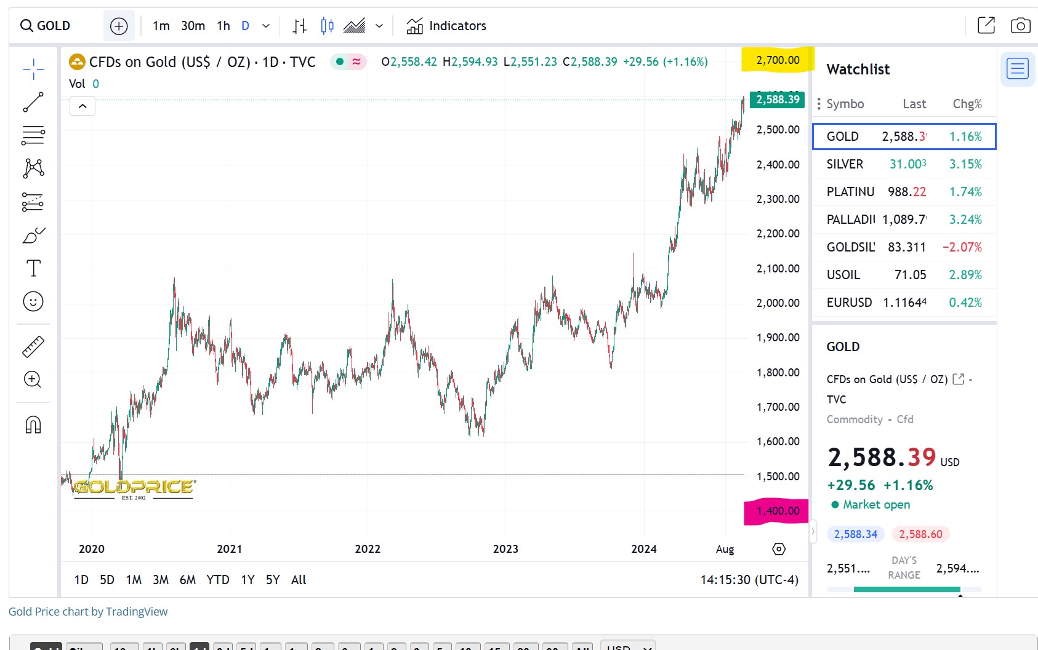The image size is (1038, 650).
Task: Select the Area chart style icon
Action: [x=355, y=26]
